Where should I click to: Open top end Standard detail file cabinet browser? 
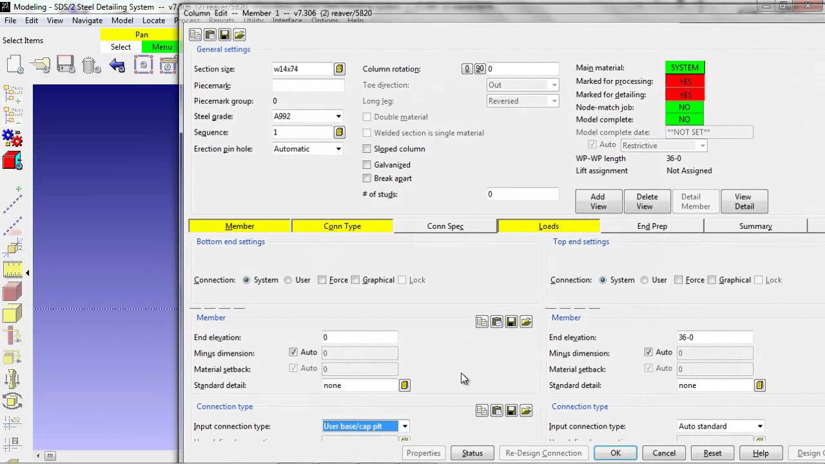point(760,385)
